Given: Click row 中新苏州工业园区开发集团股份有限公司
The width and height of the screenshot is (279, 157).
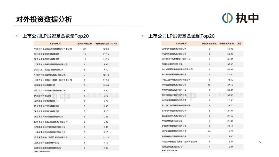Looking at the screenshot, I should click(76, 49).
